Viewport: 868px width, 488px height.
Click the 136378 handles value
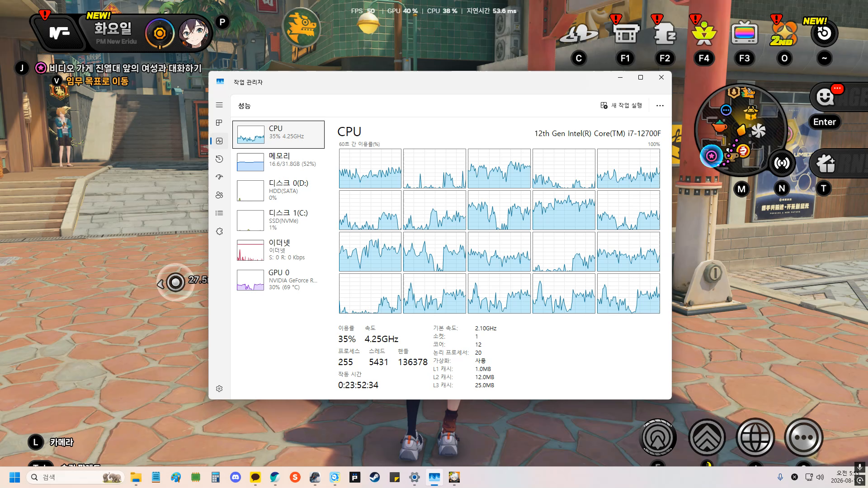pos(413,362)
